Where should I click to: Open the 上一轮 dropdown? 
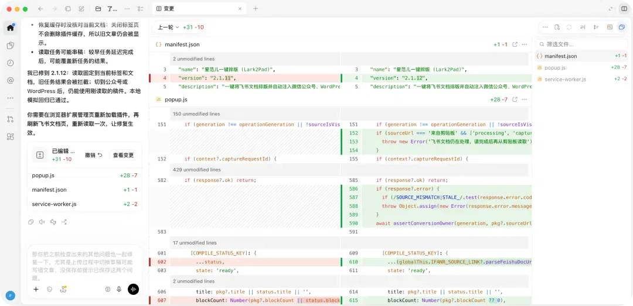168,27
